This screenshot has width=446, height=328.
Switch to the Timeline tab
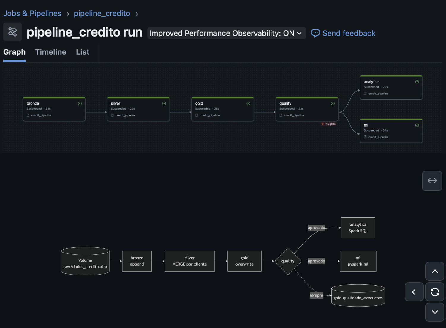click(51, 52)
